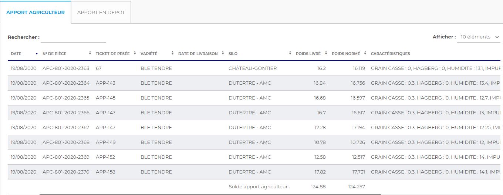Select row with ticket APP-143
503x195 pixels.
coord(105,83)
